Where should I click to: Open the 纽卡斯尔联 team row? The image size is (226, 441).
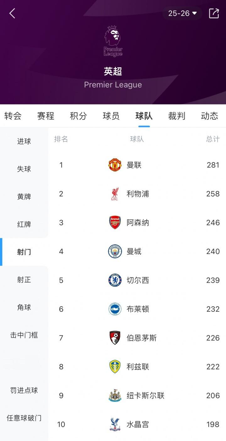[145, 396]
